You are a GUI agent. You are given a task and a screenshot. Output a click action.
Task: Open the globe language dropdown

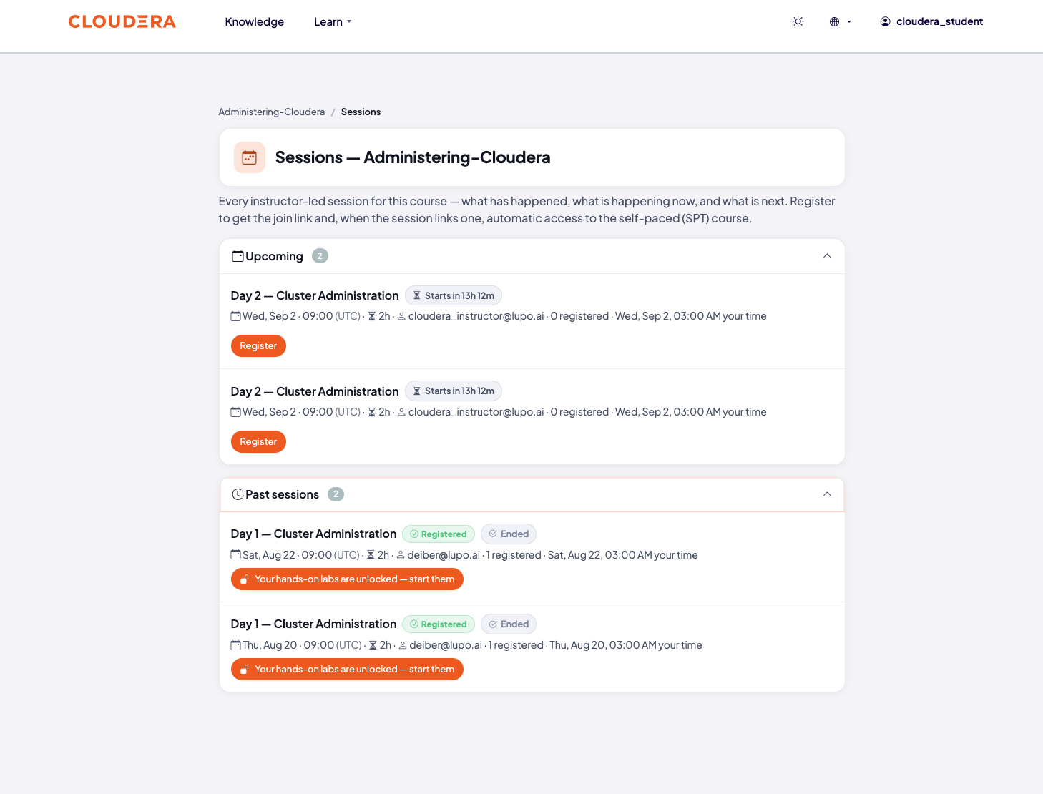coord(841,21)
